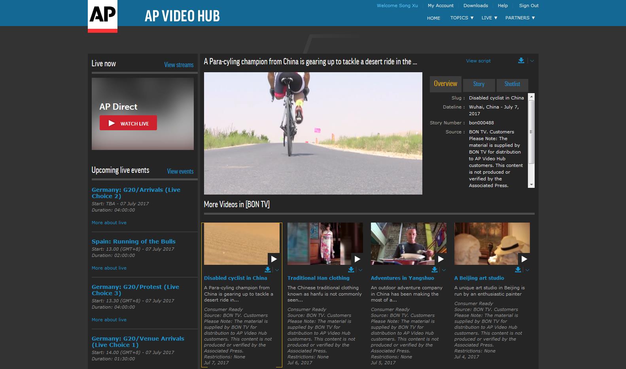Viewport: 626px width, 369px height.
Task: Open the Downloads page
Action: (476, 6)
